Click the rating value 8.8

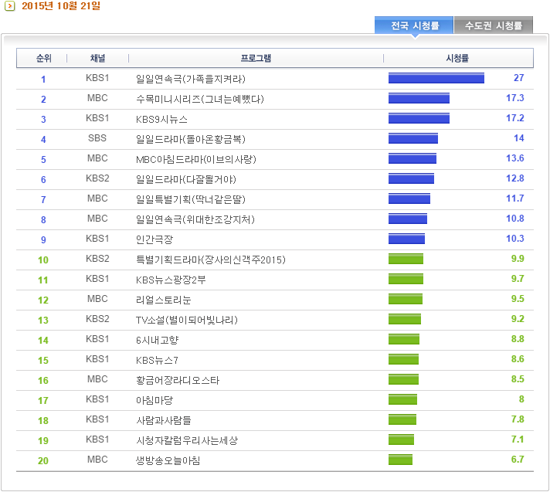point(518,339)
